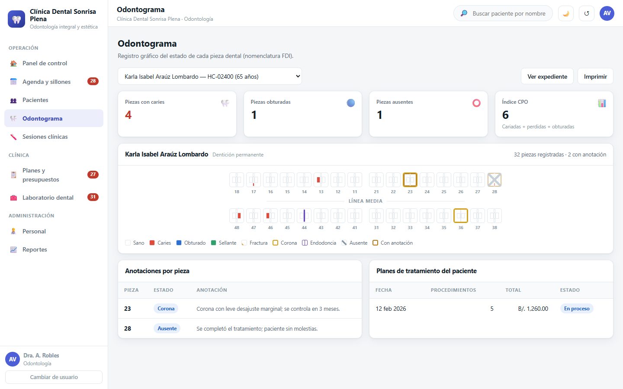Image resolution: width=623 pixels, height=389 pixels.
Task: Go to Panel de control
Action: point(54,63)
